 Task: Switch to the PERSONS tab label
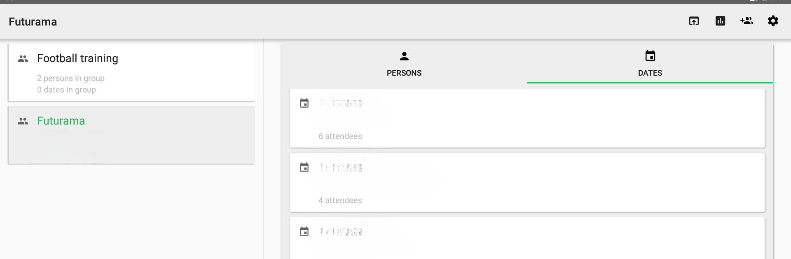click(404, 73)
